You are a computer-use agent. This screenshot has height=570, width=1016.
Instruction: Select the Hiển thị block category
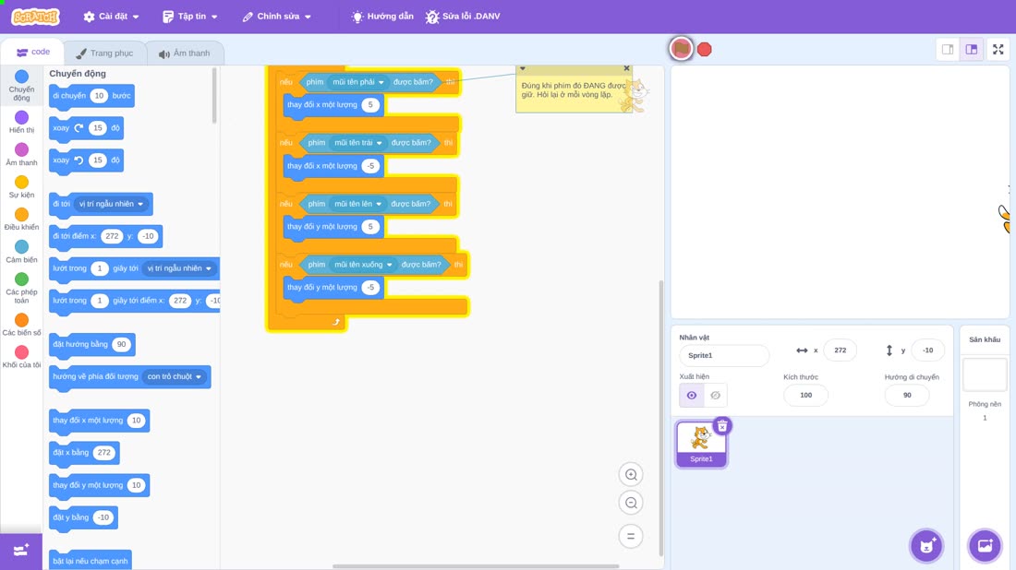(21, 122)
